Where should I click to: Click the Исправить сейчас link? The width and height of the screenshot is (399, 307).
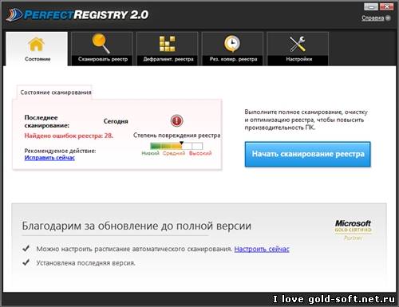point(49,158)
